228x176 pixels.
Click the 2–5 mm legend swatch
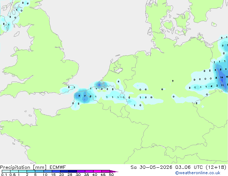[x=31, y=171]
